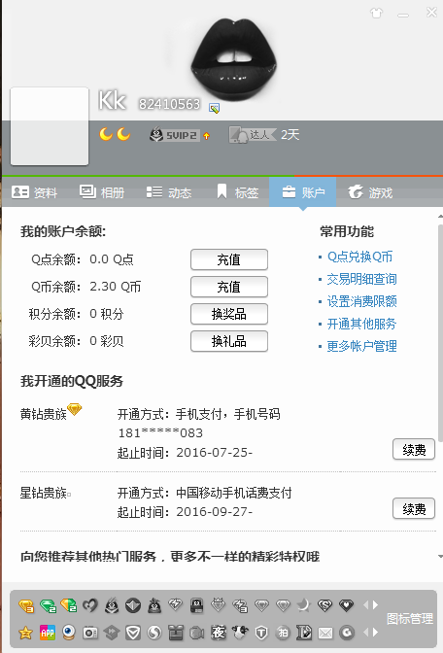Switch to the 相册 tab

(x=102, y=192)
